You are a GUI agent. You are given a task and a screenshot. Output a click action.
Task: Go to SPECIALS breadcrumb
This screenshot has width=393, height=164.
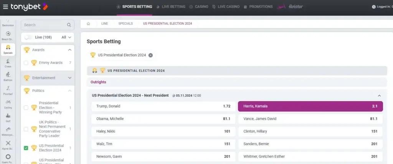pos(125,23)
